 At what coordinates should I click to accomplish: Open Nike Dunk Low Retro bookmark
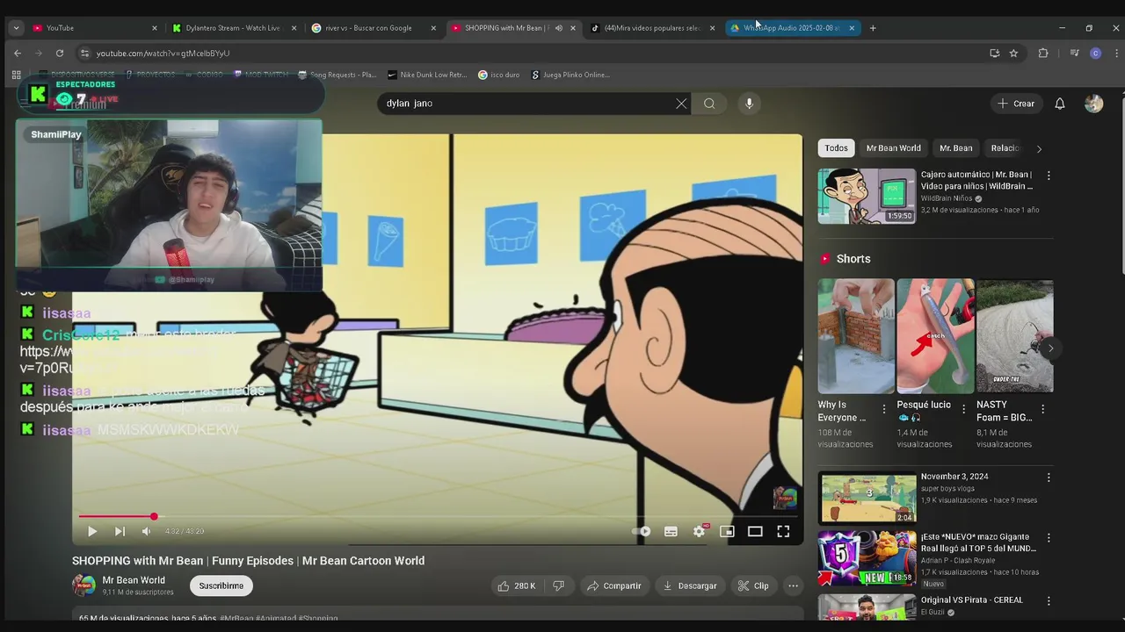pyautogui.click(x=427, y=75)
